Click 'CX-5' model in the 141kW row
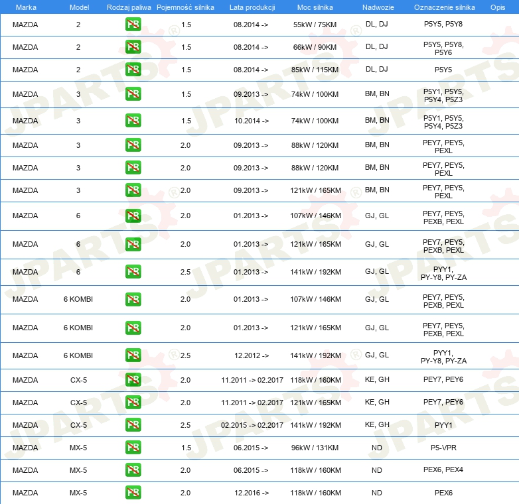Screen dimensions: 519x504 click(x=78, y=425)
